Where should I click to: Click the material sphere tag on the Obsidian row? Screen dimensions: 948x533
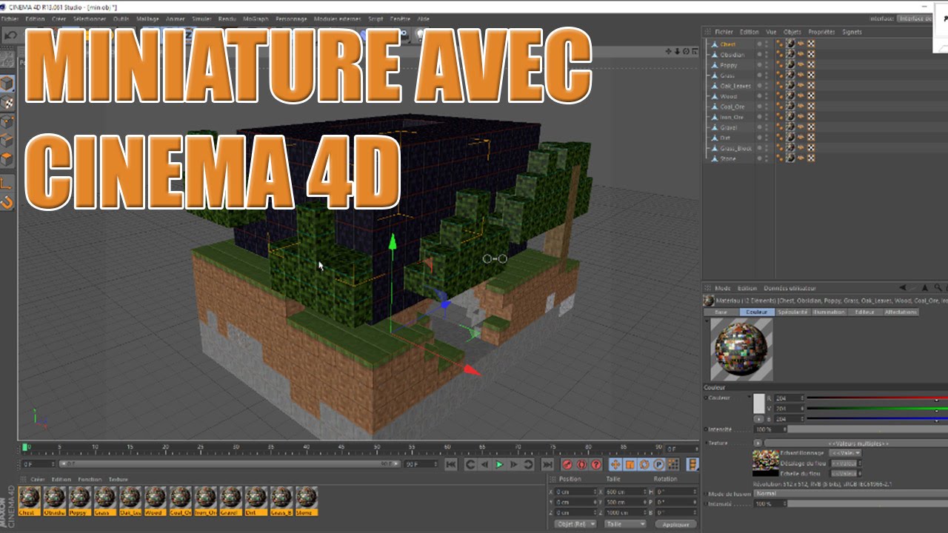(790, 55)
